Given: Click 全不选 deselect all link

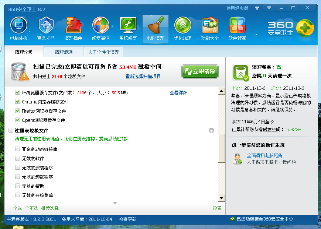Looking at the screenshot, I should [31, 208].
